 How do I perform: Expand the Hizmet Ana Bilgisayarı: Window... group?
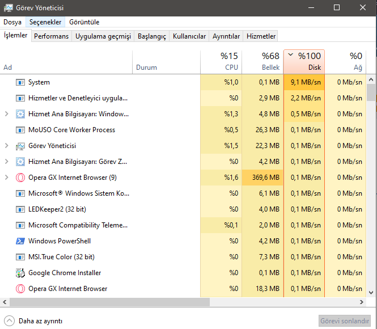click(7, 114)
